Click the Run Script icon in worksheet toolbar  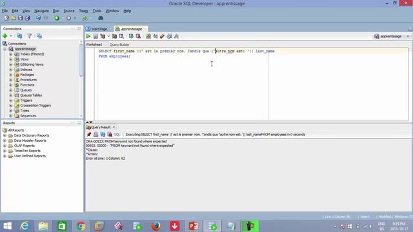pyautogui.click(x=96, y=36)
